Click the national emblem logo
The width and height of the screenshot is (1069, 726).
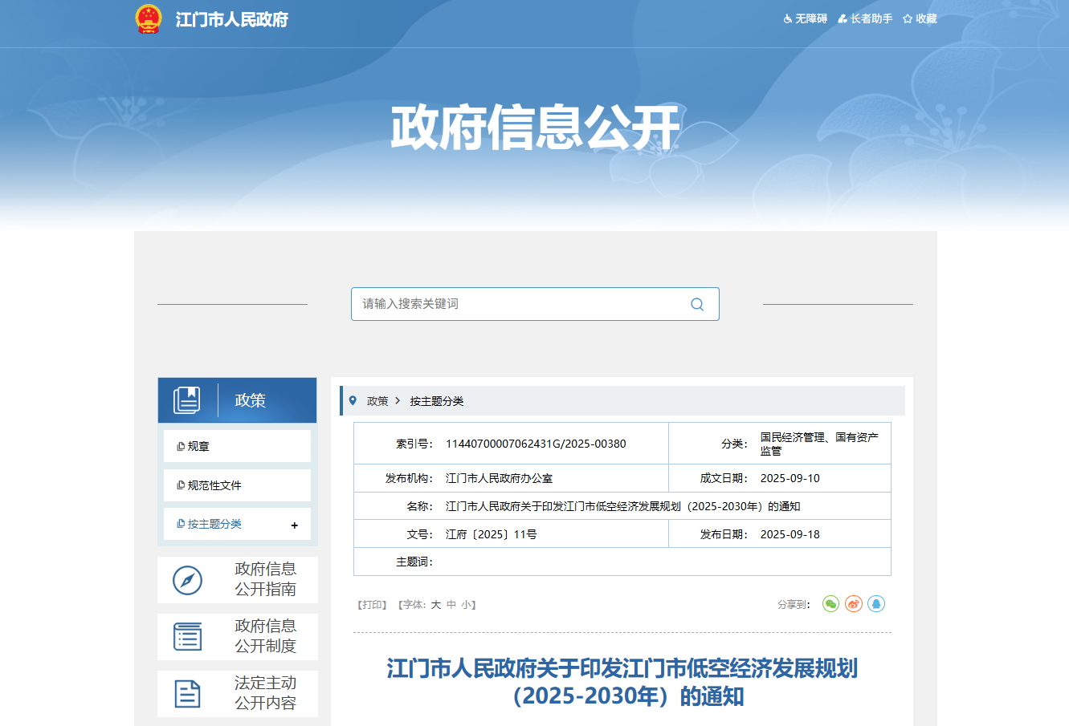click(149, 19)
